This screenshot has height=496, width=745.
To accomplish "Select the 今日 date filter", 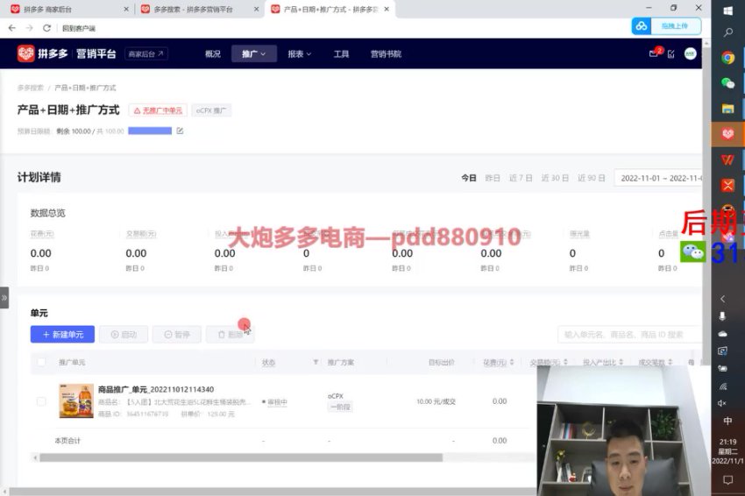I will tap(469, 178).
